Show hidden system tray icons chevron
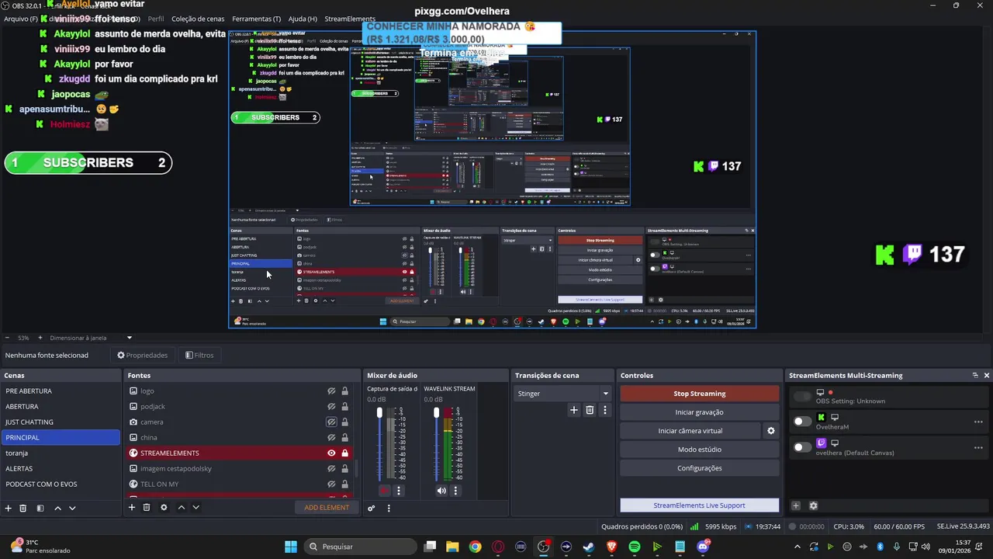Viewport: 993px width, 559px height. pyautogui.click(x=797, y=547)
